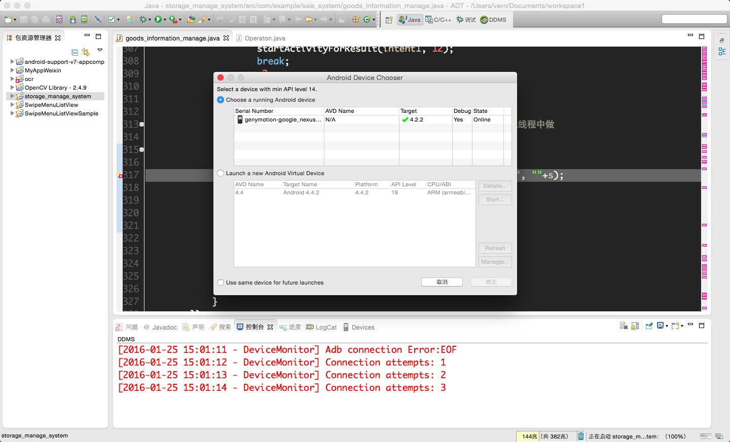Open the Javadoc tab

point(160,327)
